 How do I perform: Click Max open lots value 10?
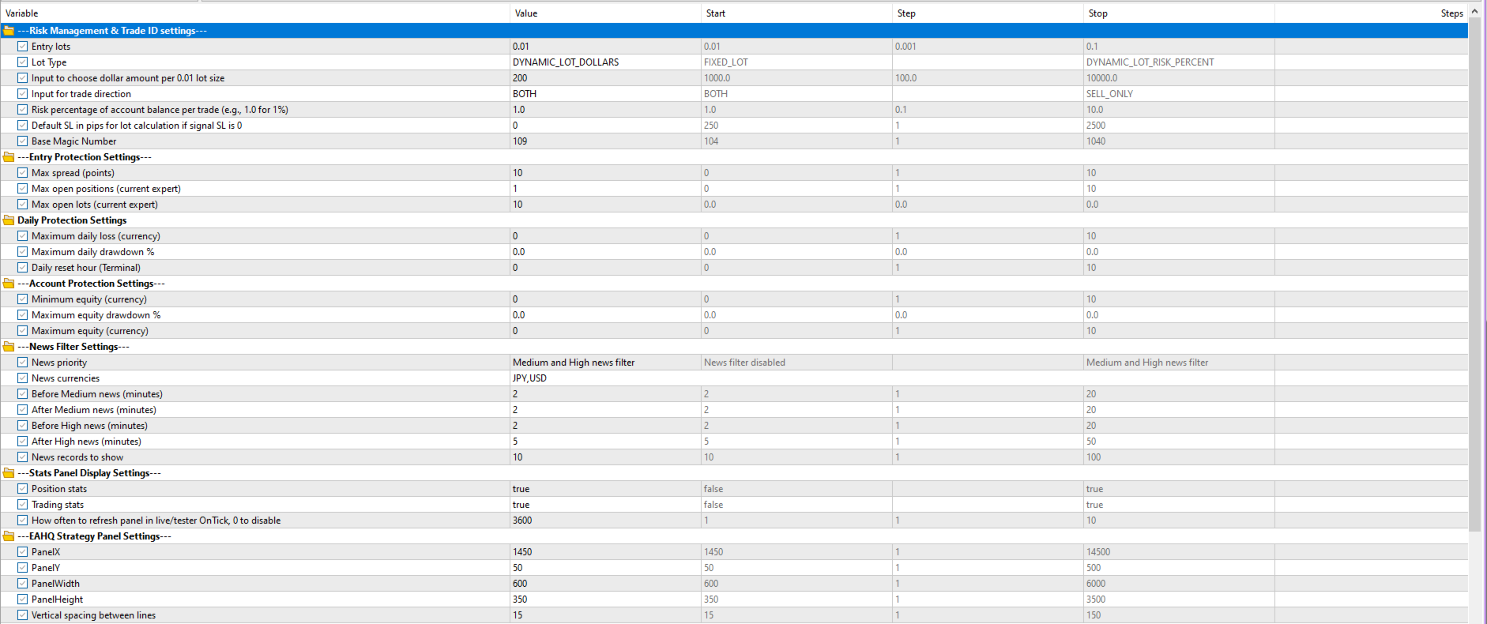coord(605,205)
